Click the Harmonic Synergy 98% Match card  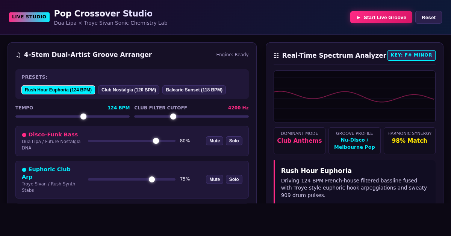coord(410,141)
